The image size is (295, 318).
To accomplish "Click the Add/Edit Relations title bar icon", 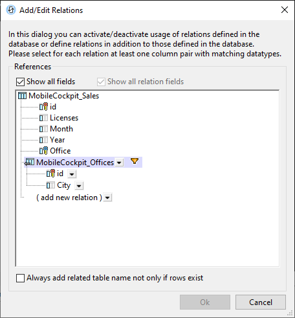I will [x=11, y=10].
